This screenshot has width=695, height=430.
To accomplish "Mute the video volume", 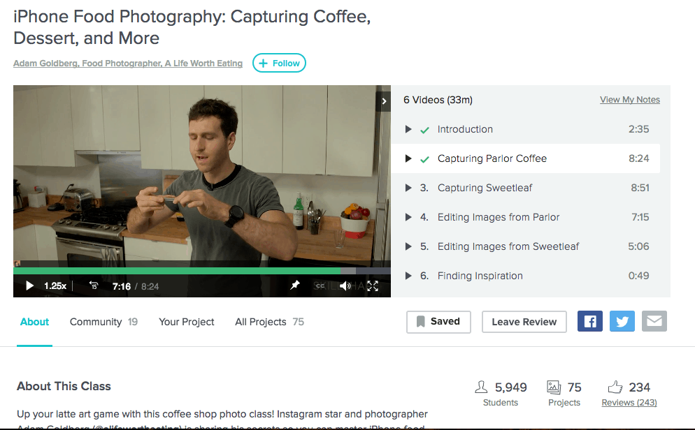I will click(345, 286).
